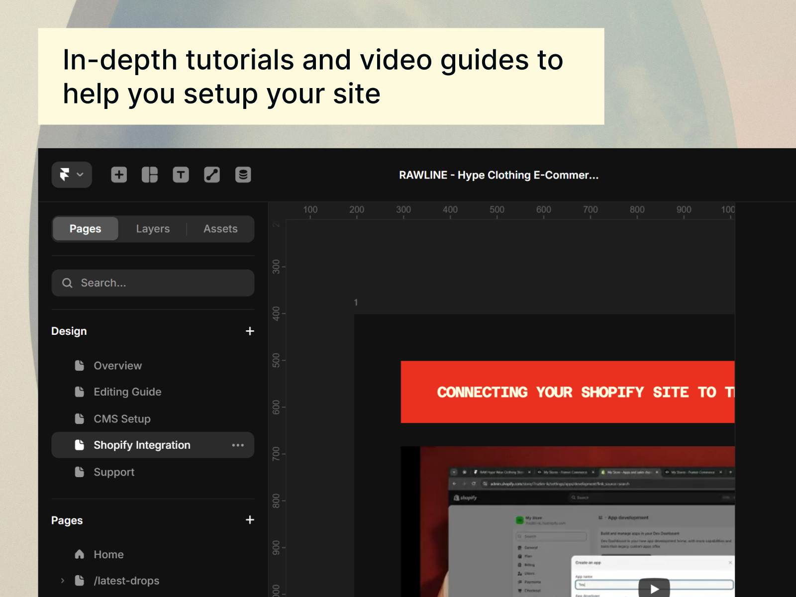796x597 pixels.
Task: Open the Framer logo main menu
Action: click(72, 175)
